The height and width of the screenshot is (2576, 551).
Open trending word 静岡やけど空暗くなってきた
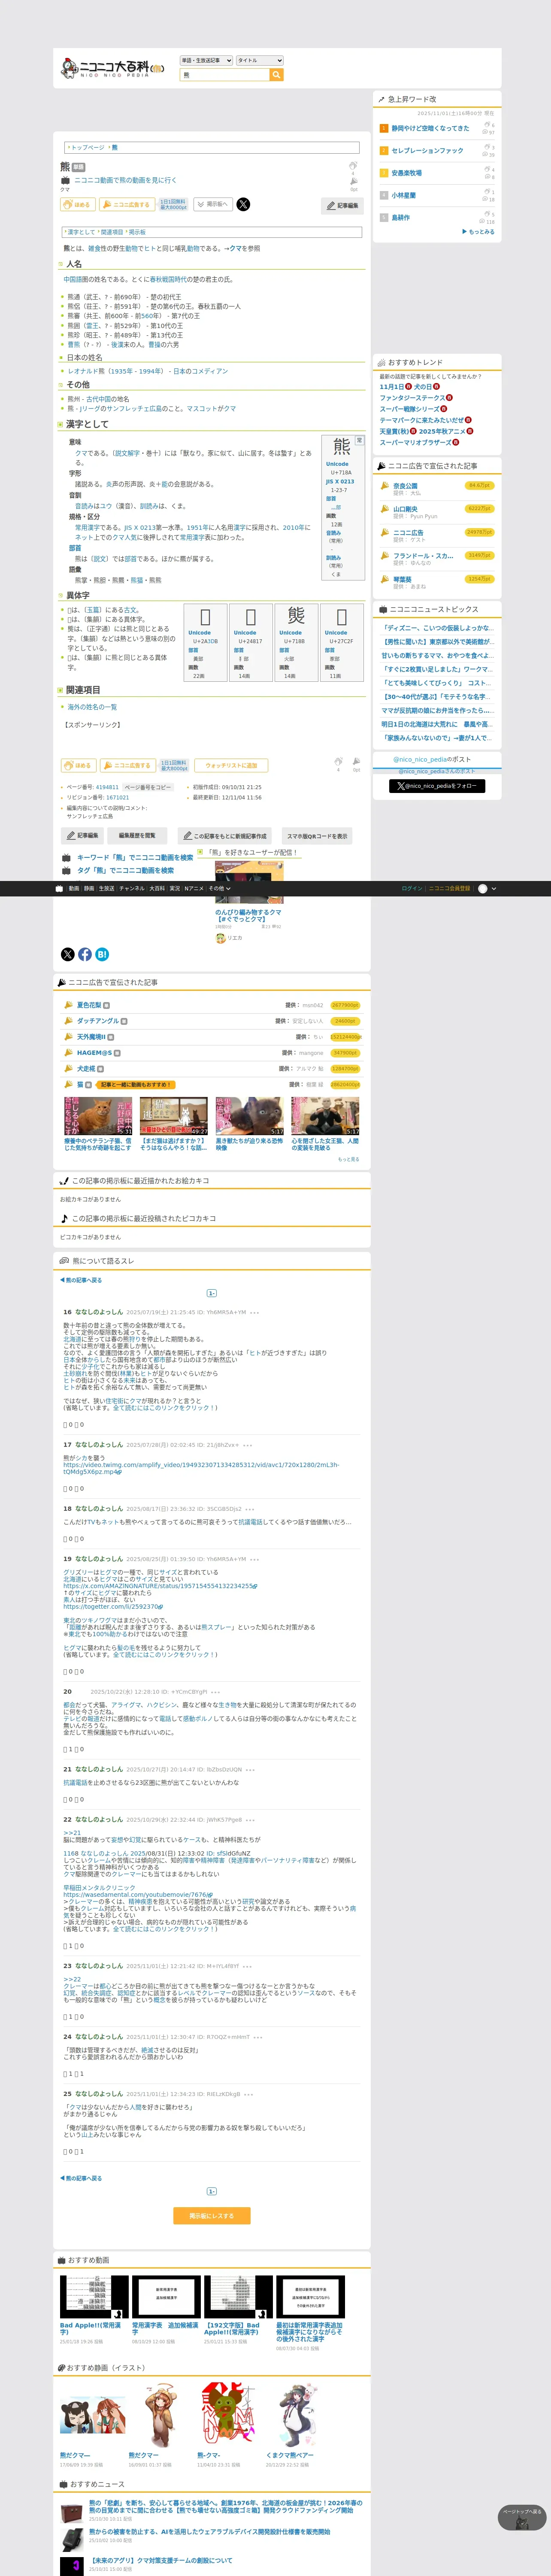click(x=430, y=128)
